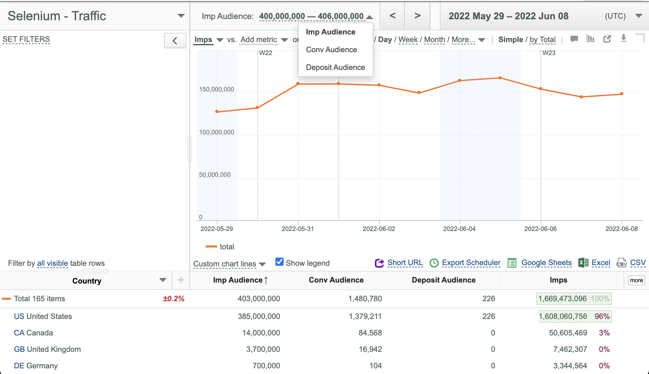The image size is (649, 374).
Task: Toggle the orange total legend line
Action: (x=211, y=246)
